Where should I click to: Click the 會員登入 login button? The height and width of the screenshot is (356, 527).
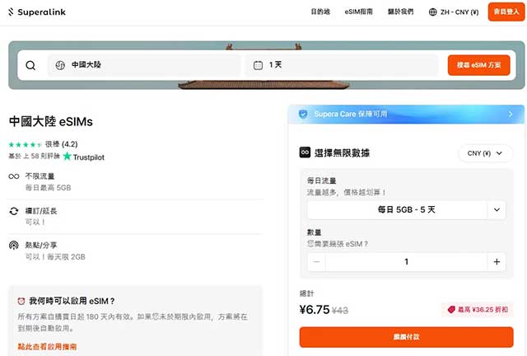click(506, 12)
